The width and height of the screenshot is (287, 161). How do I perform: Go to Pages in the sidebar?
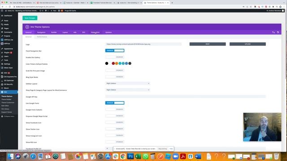[6, 28]
